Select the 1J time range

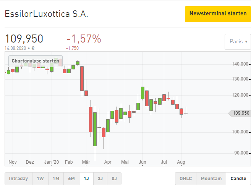87,178
